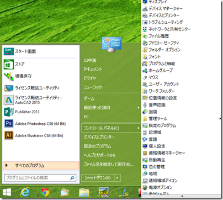Expand the コントロール パネル submenu arrow
This screenshot has width=223, height=200.
tap(139, 128)
